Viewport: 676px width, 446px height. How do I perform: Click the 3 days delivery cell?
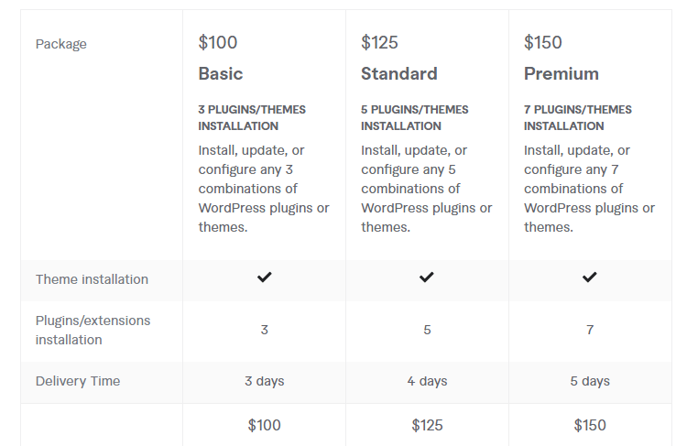coord(264,381)
